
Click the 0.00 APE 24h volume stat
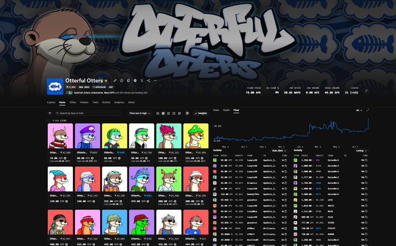point(312,91)
